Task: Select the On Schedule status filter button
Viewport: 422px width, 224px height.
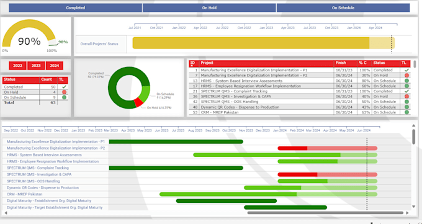Action: 343,8
